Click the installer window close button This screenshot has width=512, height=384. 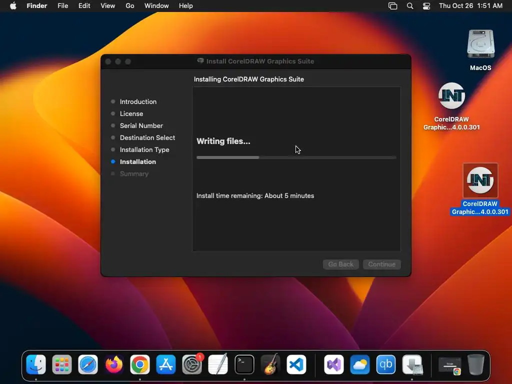[108, 61]
